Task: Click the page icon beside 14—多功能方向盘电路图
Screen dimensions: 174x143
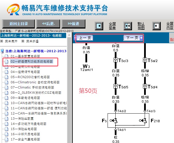Action: (x=7, y=124)
